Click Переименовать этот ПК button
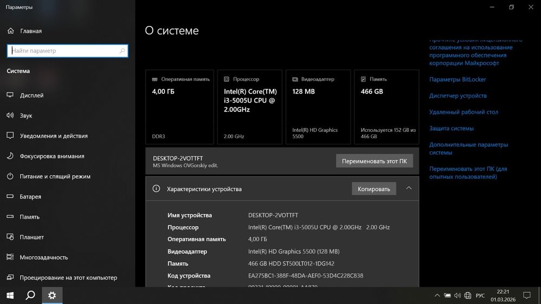Viewport: 541px width, 304px height. click(x=374, y=161)
